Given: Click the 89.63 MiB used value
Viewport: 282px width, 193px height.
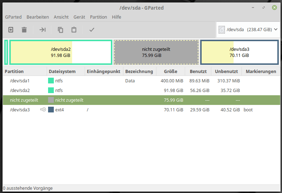Looking at the screenshot, I should tap(199, 81).
